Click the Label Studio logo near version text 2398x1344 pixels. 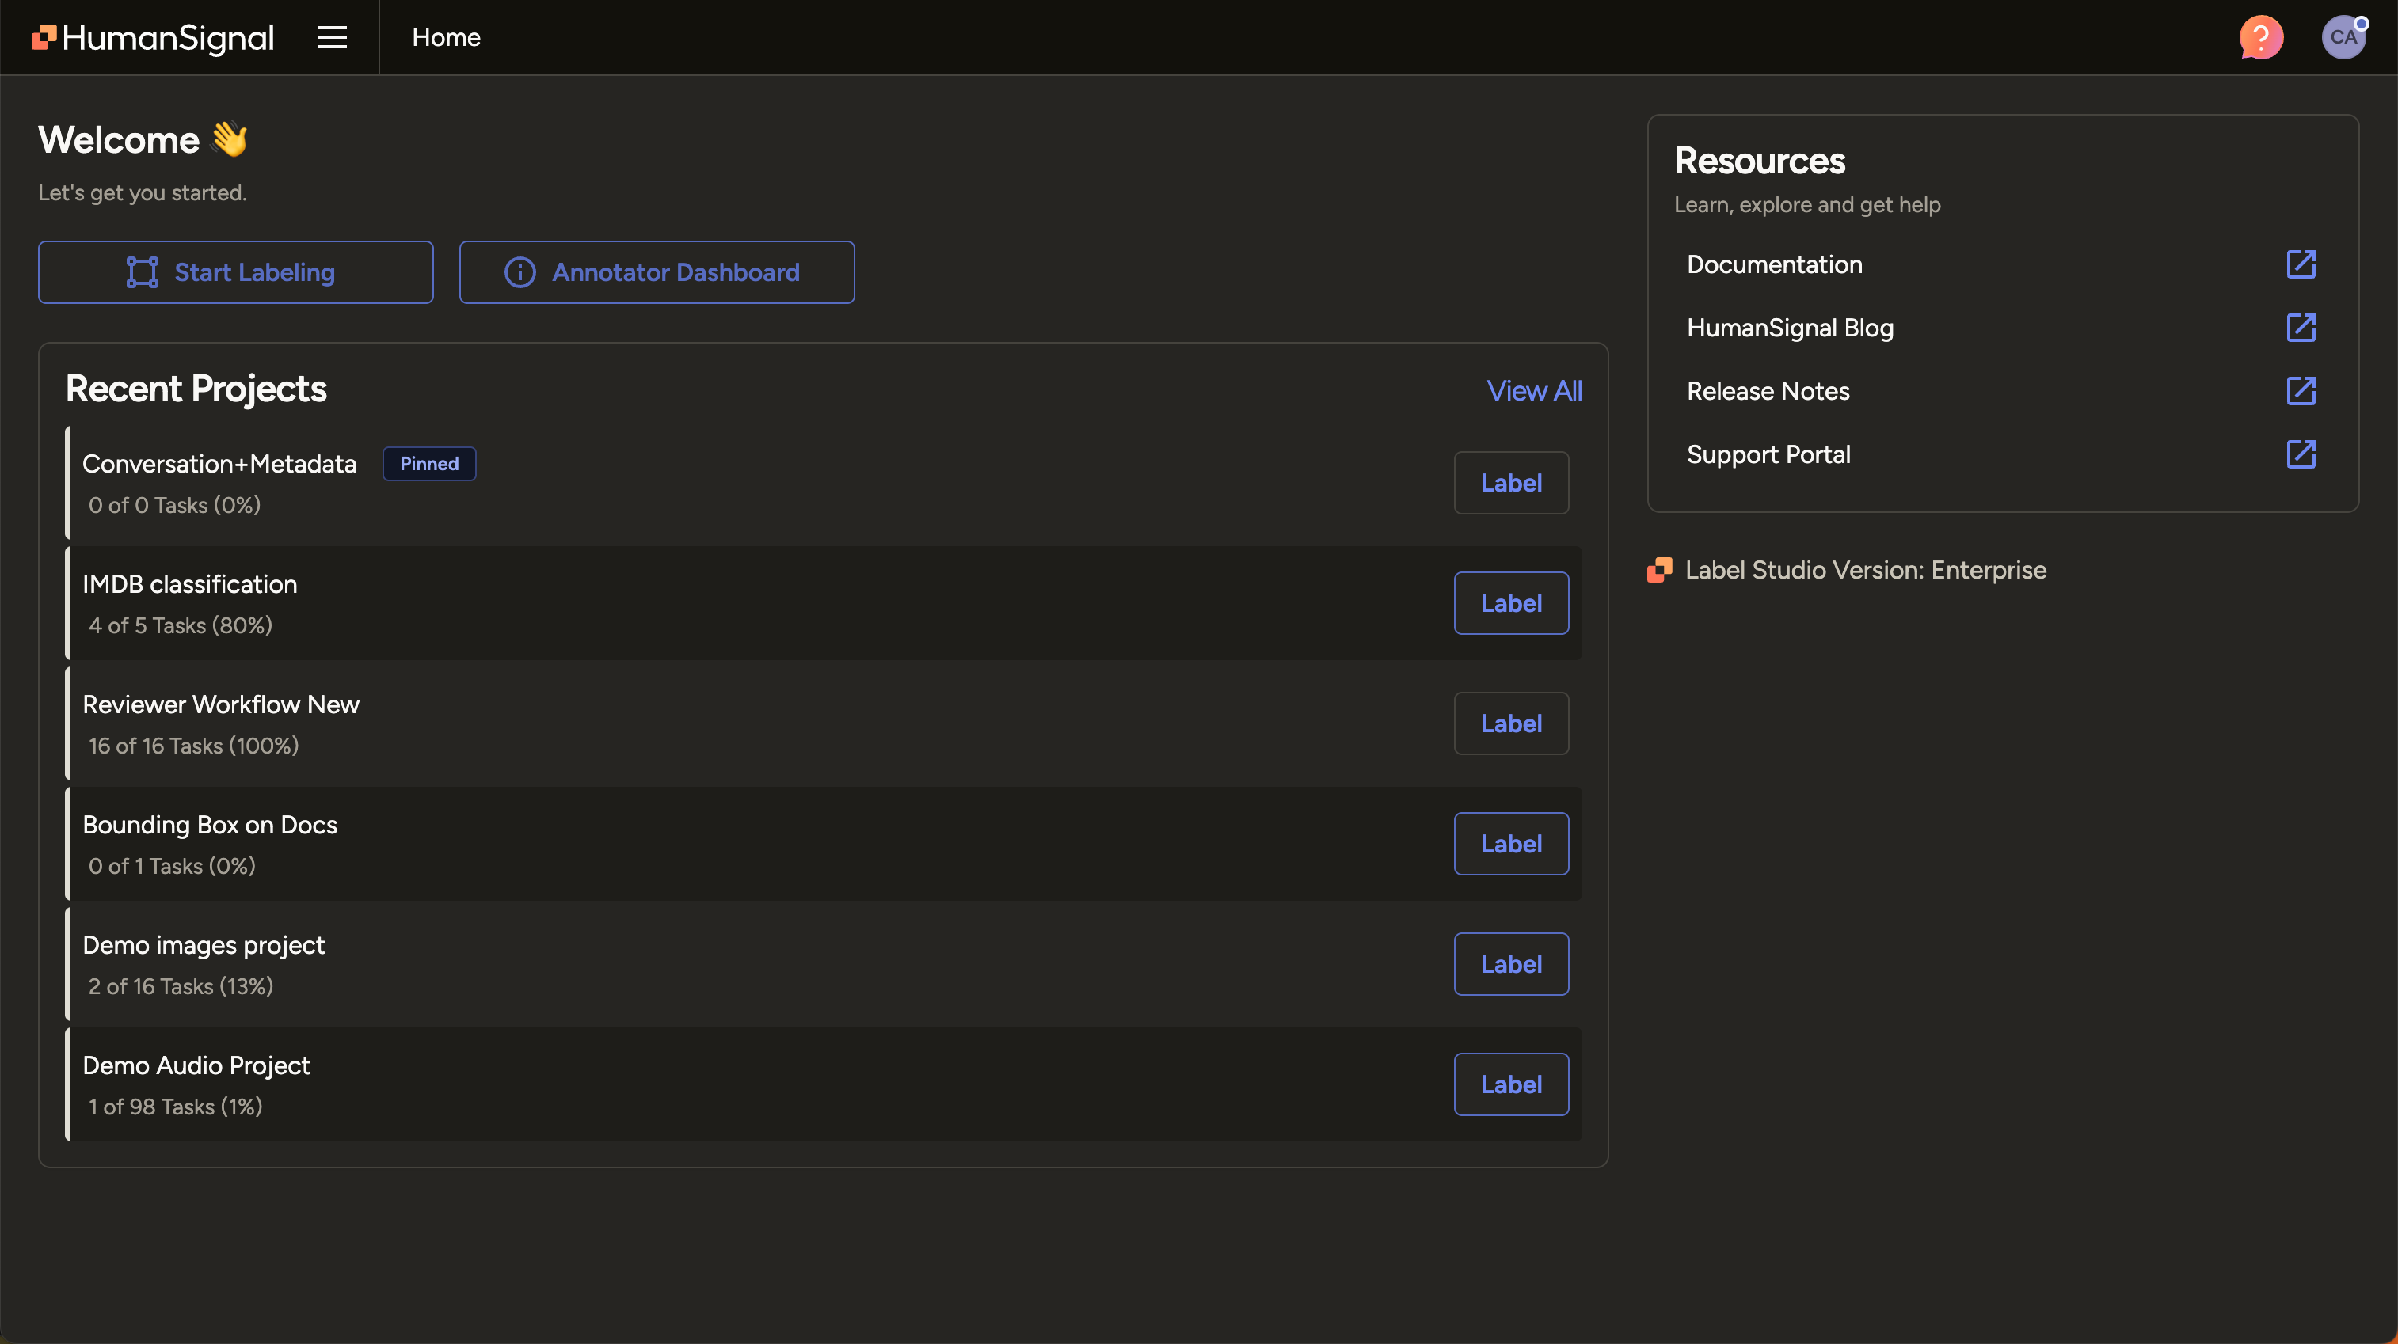pyautogui.click(x=1659, y=569)
